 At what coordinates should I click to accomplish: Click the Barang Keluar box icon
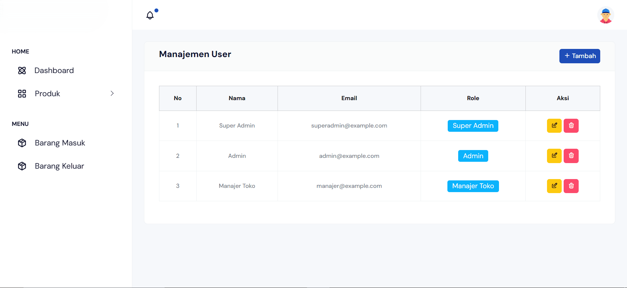point(22,166)
